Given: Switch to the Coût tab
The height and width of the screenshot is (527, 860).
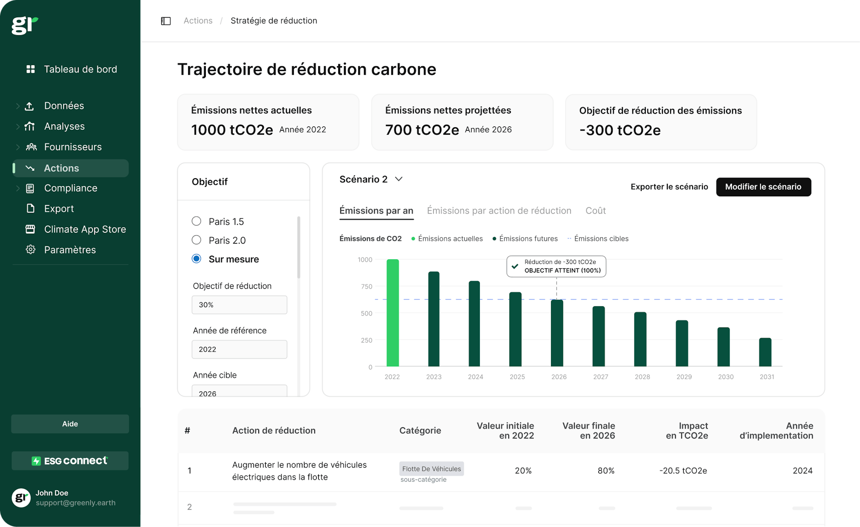Looking at the screenshot, I should [x=595, y=211].
